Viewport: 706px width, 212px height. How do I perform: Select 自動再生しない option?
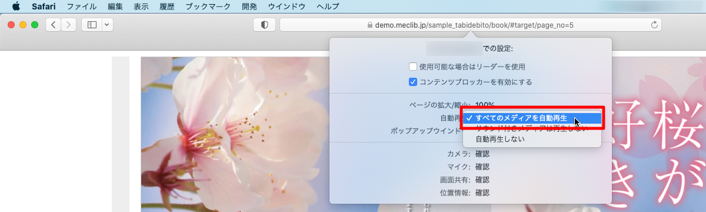pos(532,139)
